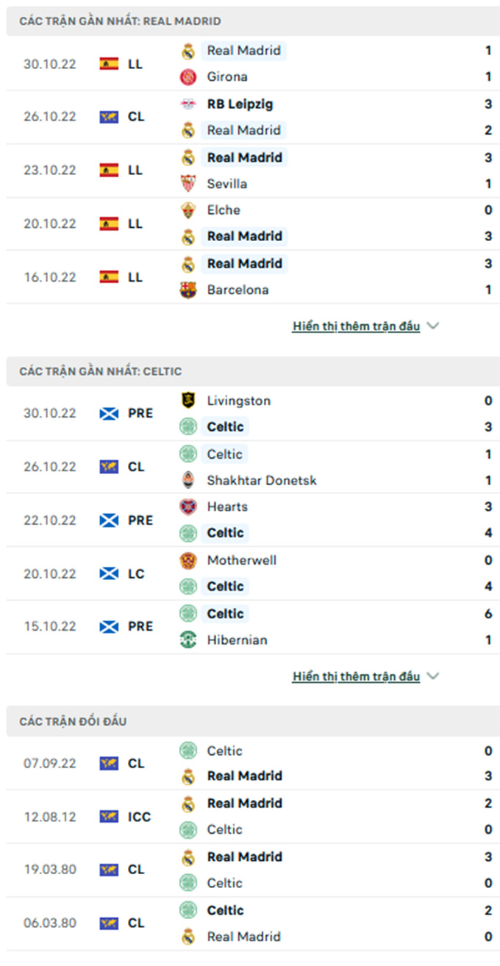This screenshot has height=966, width=500.
Task: Click the Hibernian club crest icon
Action: pyautogui.click(x=188, y=640)
